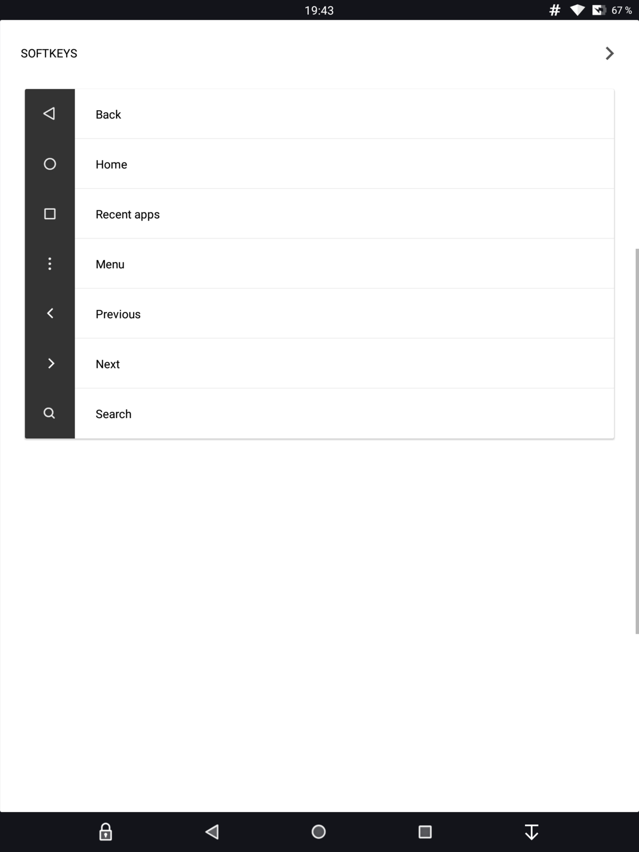Screen dimensions: 639x852
Task: Click the Previous left-chevron icon
Action: pyautogui.click(x=50, y=314)
